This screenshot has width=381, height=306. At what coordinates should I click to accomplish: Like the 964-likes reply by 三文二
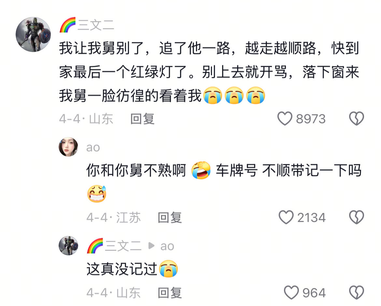(x=291, y=292)
